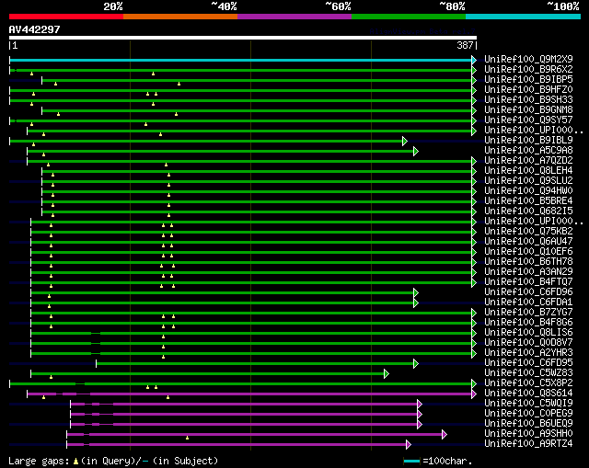Click the UniRef100_A9SHH0 label

click(x=528, y=434)
